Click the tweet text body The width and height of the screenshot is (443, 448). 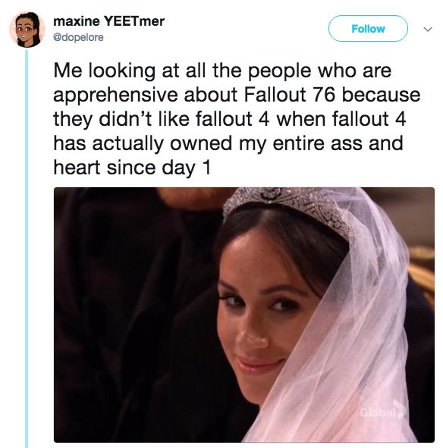pos(237,119)
